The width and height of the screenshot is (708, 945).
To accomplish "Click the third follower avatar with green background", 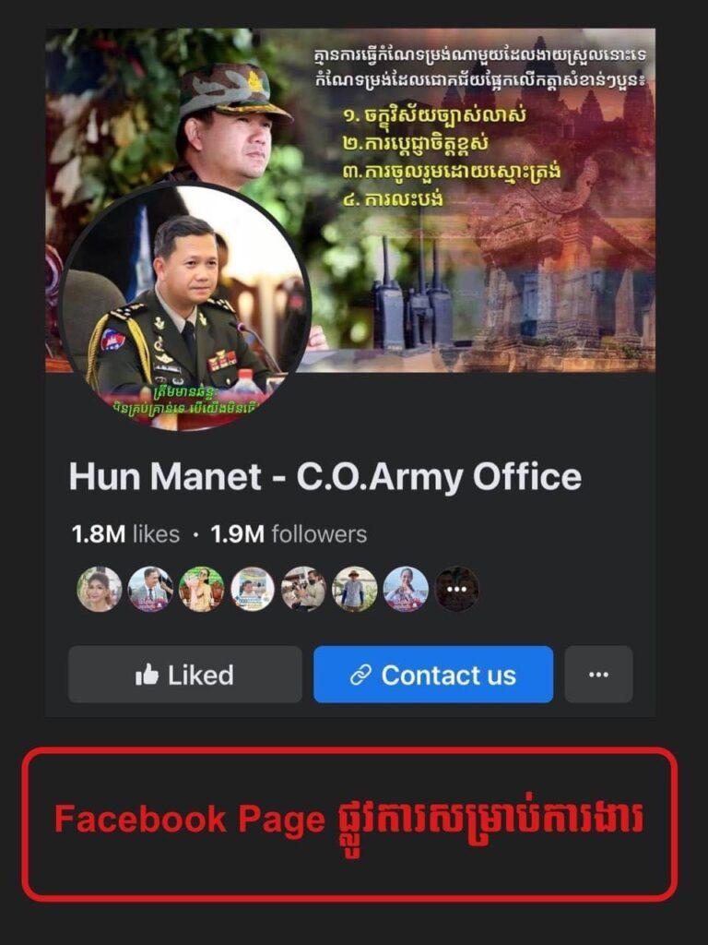I will click(x=202, y=589).
